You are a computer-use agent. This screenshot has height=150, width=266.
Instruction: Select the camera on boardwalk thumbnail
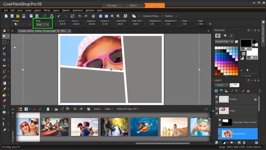point(115,127)
